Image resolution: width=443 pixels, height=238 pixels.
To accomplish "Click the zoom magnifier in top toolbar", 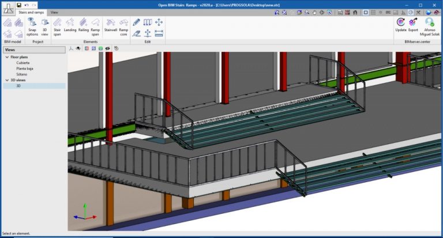I will click(307, 13).
